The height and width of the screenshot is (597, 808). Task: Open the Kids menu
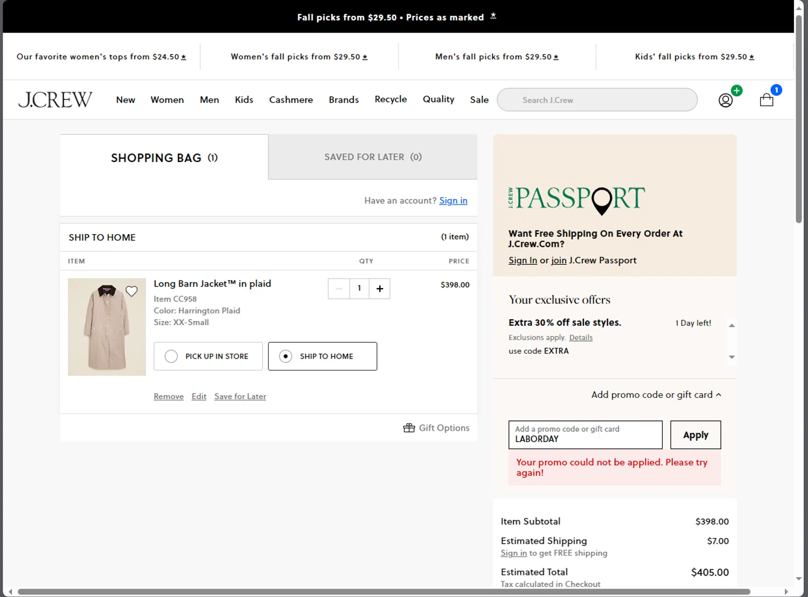244,100
